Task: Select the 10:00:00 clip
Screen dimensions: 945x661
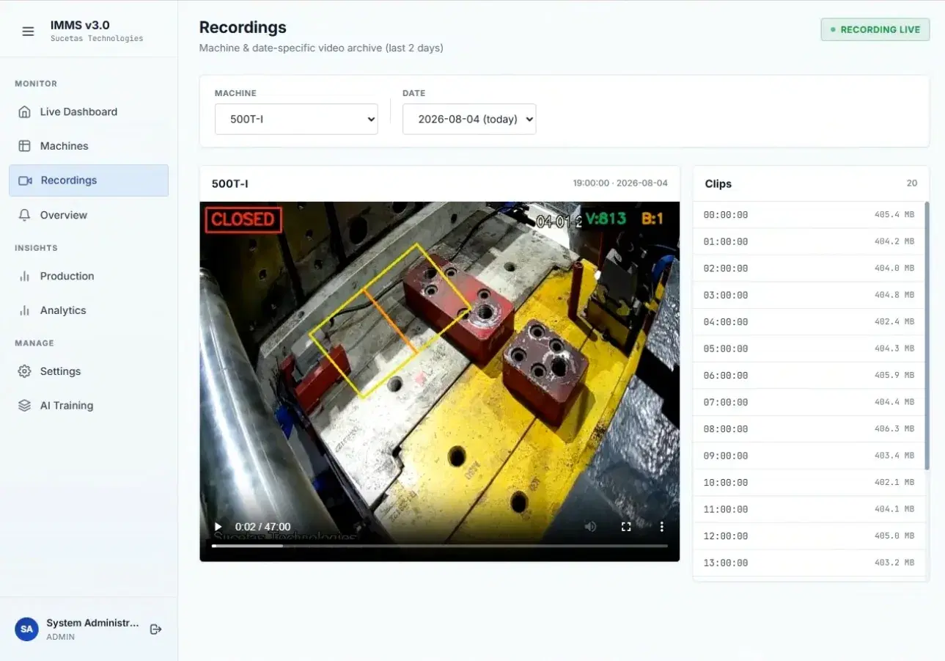Action: [x=809, y=483]
